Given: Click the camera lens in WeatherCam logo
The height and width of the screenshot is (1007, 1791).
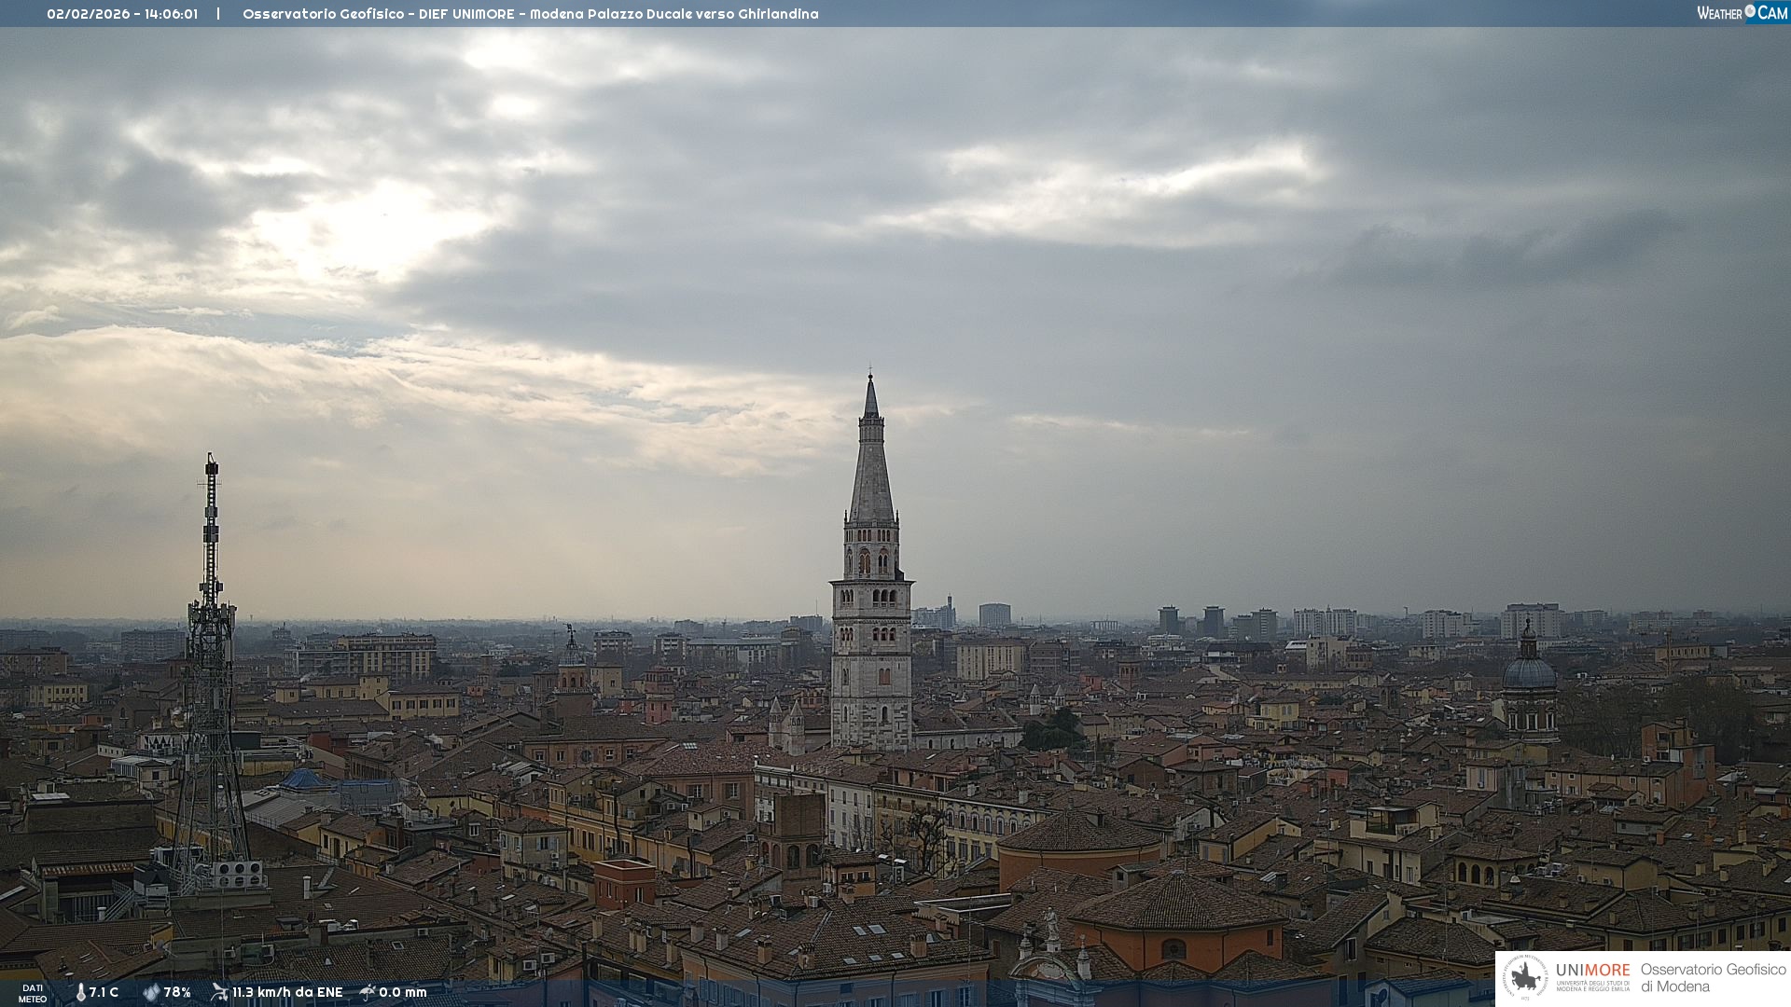Looking at the screenshot, I should coord(1750,12).
